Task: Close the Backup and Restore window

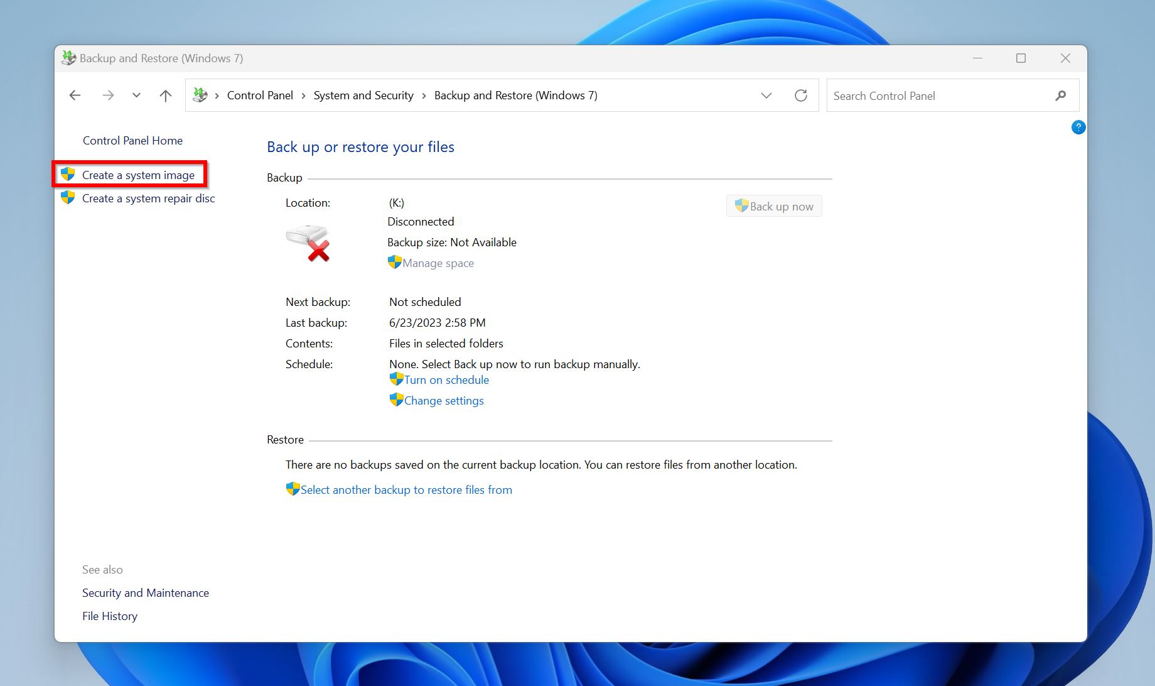Action: [x=1065, y=58]
